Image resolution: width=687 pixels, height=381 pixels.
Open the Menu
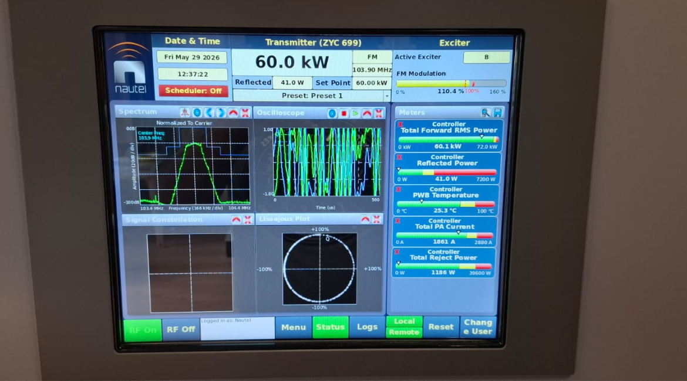[x=293, y=327]
